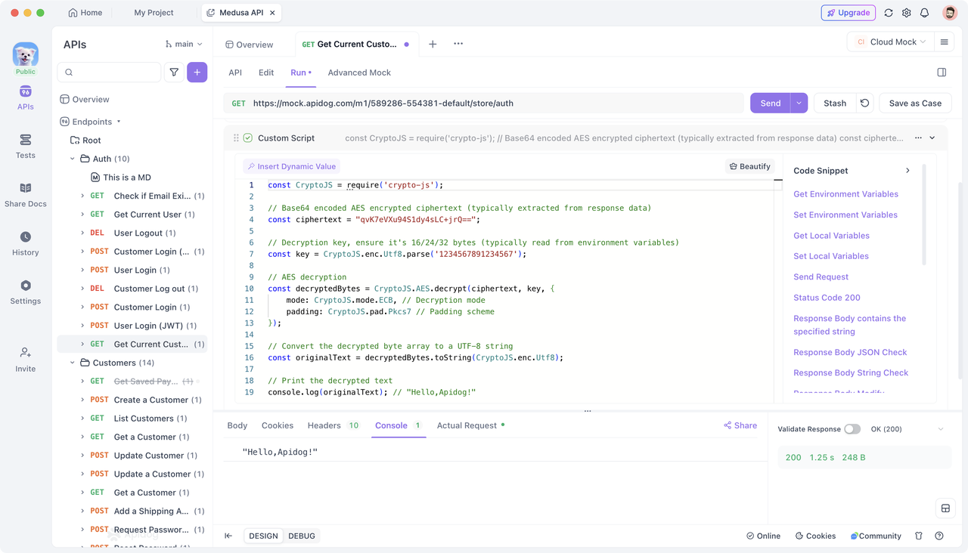
Task: Expand the Code Snippet panel arrow
Action: coord(907,171)
